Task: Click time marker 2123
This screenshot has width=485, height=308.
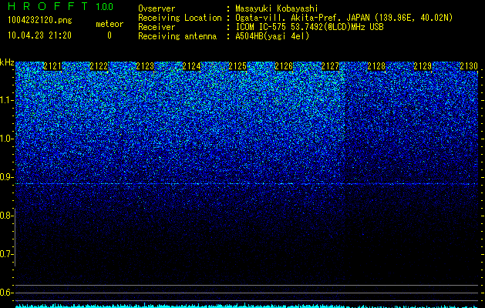Action: 145,66
